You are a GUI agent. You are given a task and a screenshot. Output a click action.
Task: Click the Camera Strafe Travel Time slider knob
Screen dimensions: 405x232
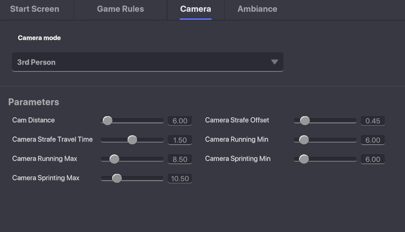tap(132, 140)
